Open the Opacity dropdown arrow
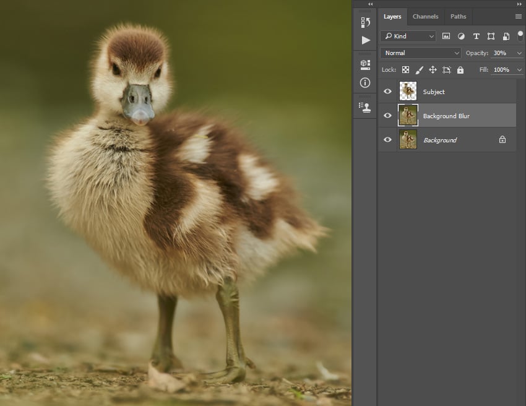 [519, 53]
